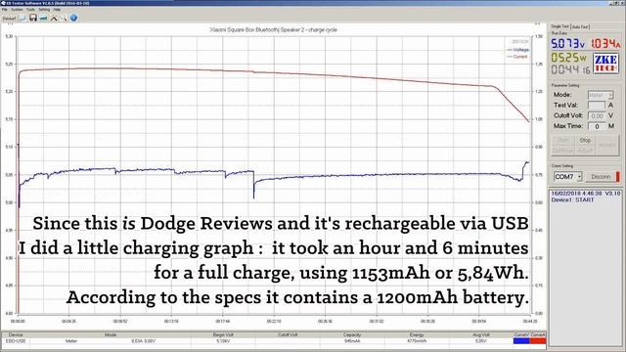Click the Cutoff Volt input field

coord(597,115)
